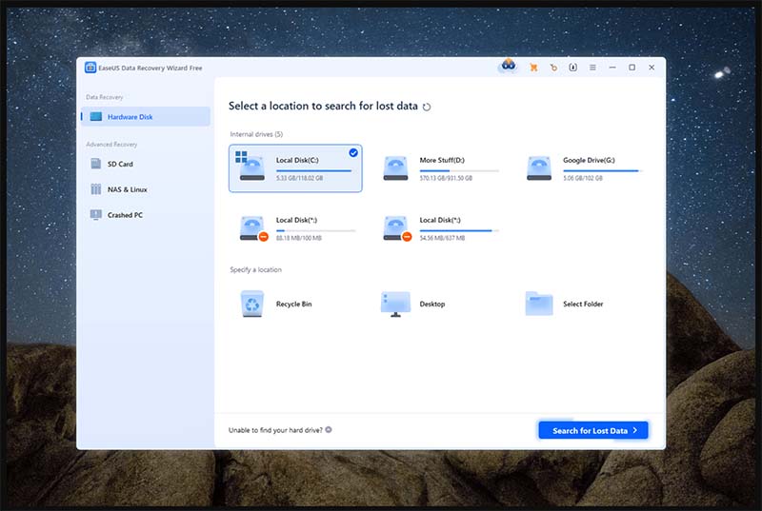Click the EaseUS app logo icon
Viewport: 762px width, 511px height.
[90, 68]
